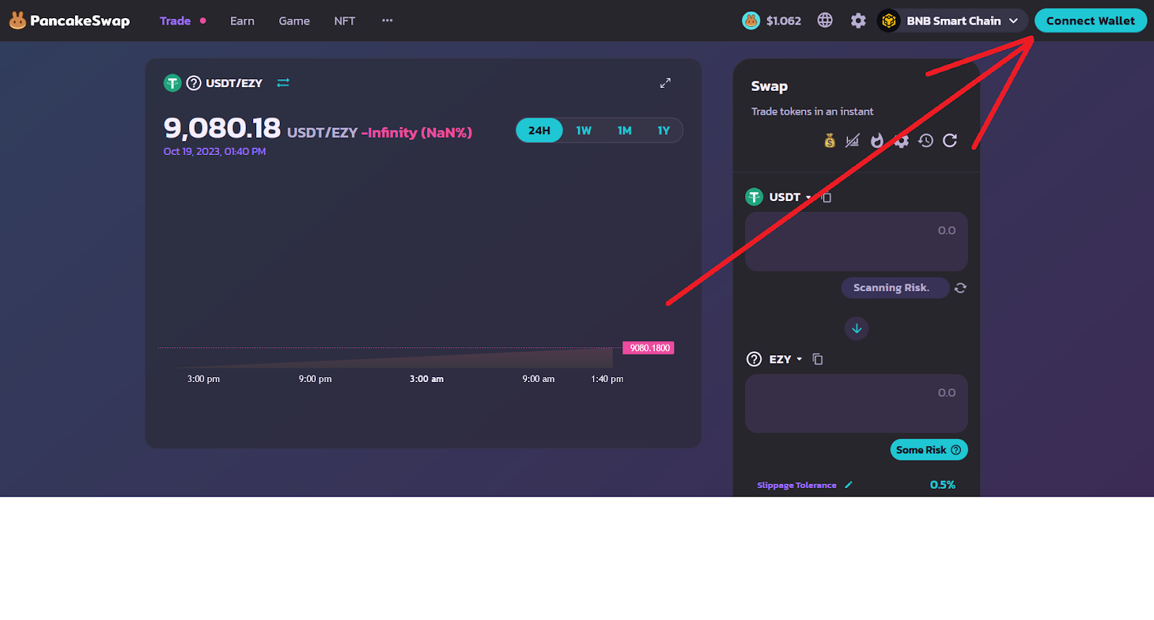Copy the EZY token address
The image size is (1154, 620).
818,359
